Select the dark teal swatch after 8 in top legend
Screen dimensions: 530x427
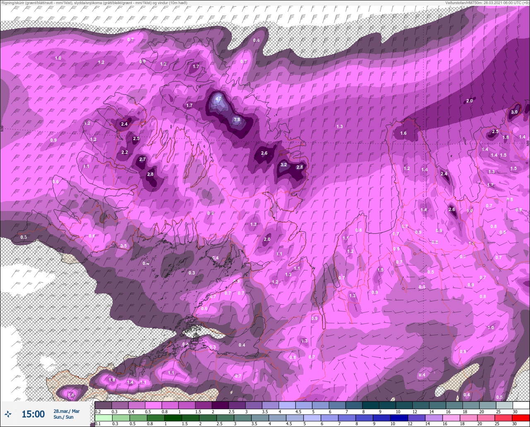tap(371, 405)
